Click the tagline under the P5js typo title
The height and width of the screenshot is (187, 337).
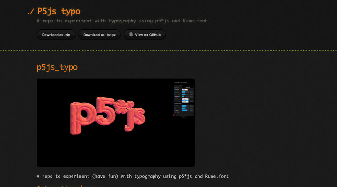tap(122, 21)
